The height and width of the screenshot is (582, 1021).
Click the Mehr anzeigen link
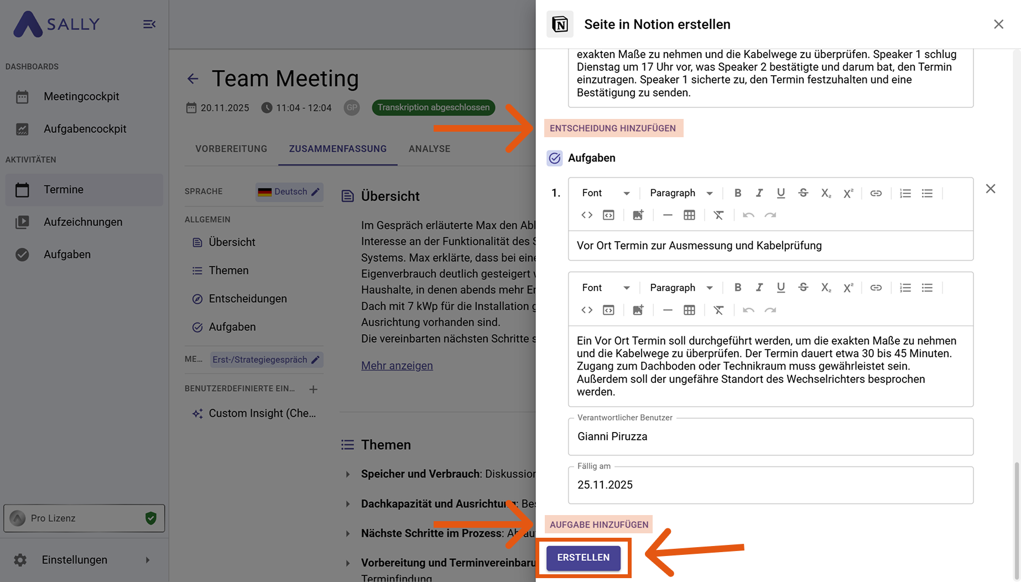pos(397,366)
